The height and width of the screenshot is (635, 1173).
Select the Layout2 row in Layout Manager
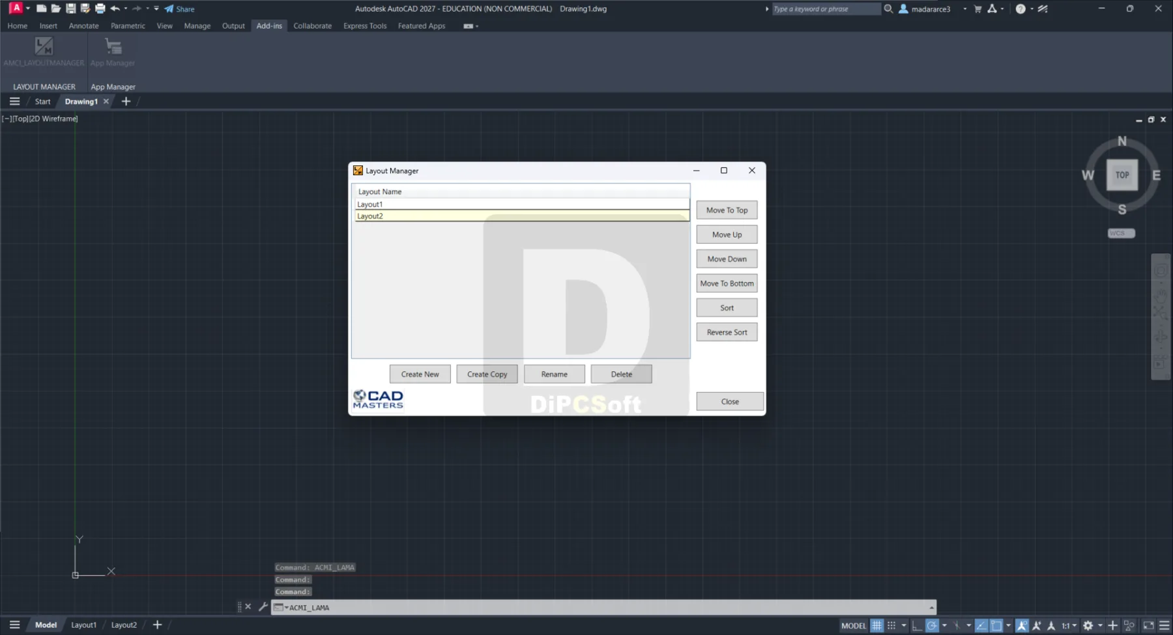(522, 216)
